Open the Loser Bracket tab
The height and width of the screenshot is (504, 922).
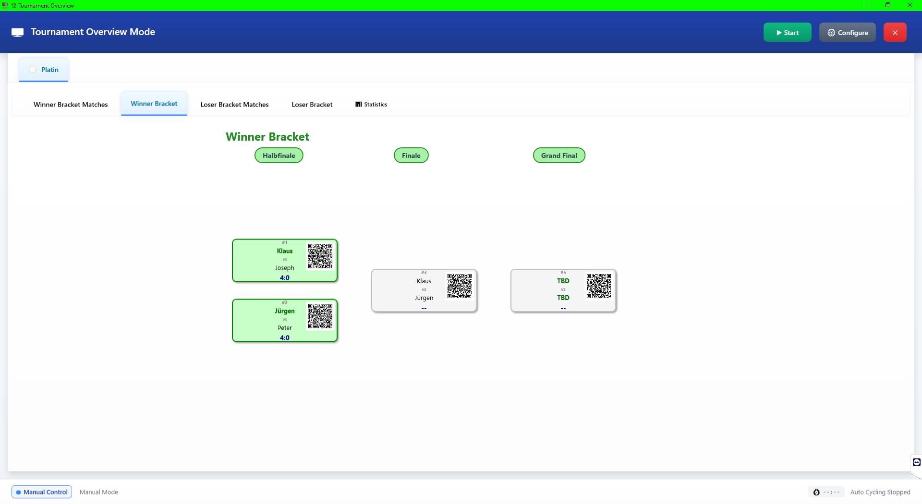coord(312,104)
